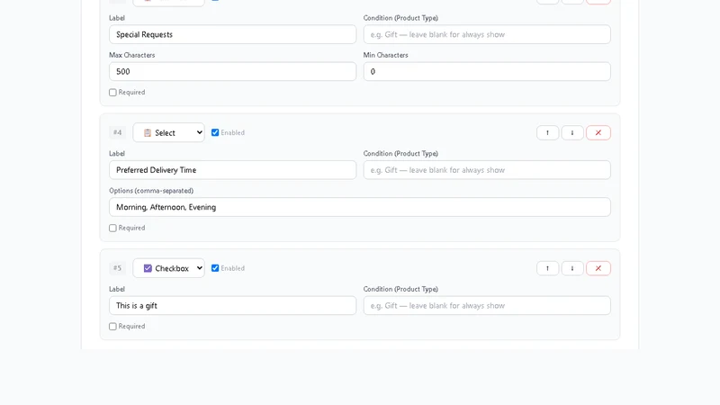Screen dimensions: 720x405
Task: Toggle Enabled checkbox for field #5
Action: (x=215, y=268)
